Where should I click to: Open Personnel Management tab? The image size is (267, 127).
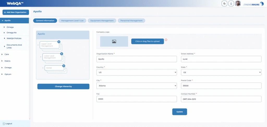pyautogui.click(x=131, y=21)
